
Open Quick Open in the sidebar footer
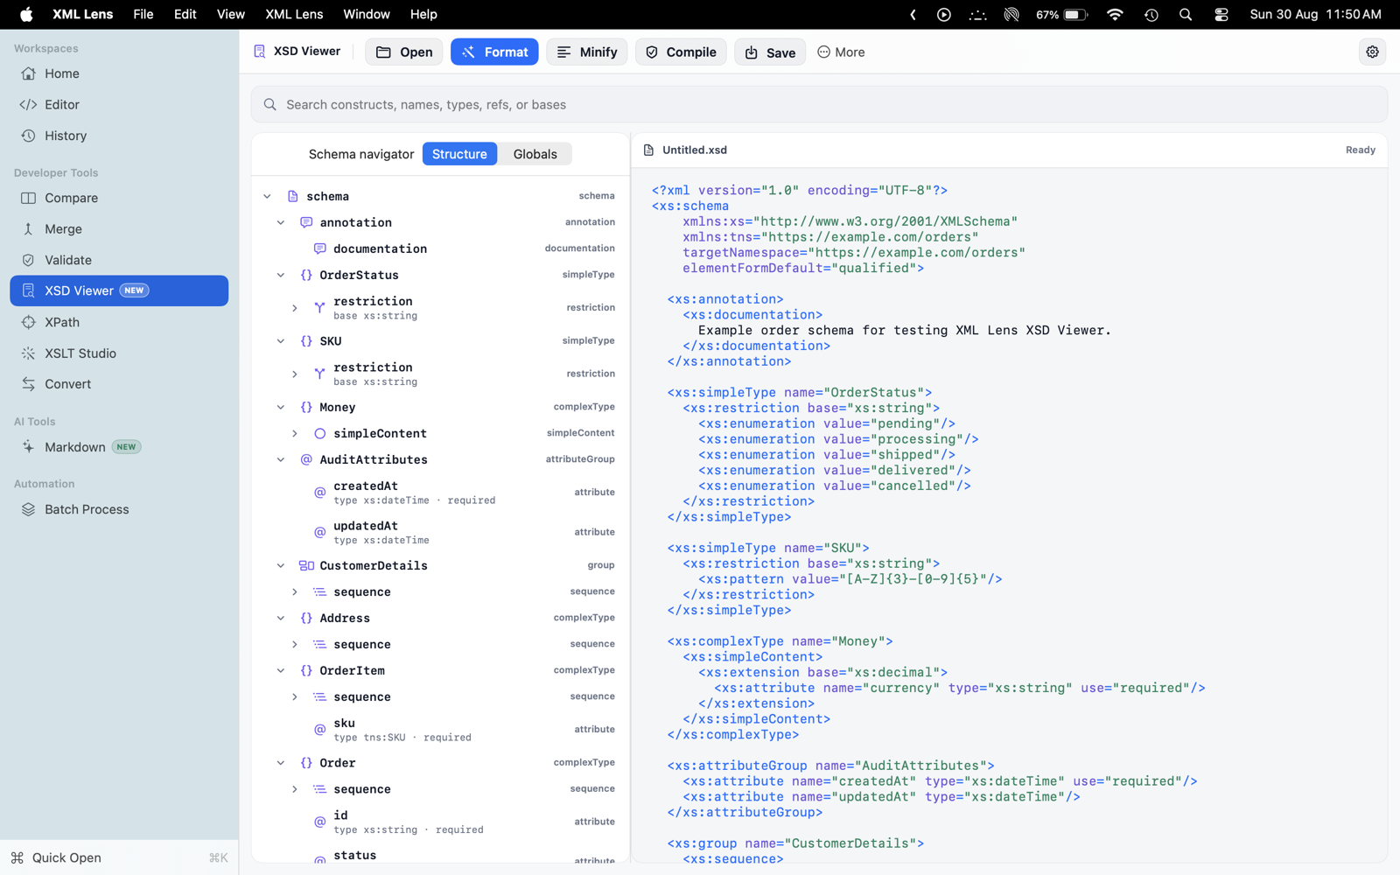(x=119, y=857)
